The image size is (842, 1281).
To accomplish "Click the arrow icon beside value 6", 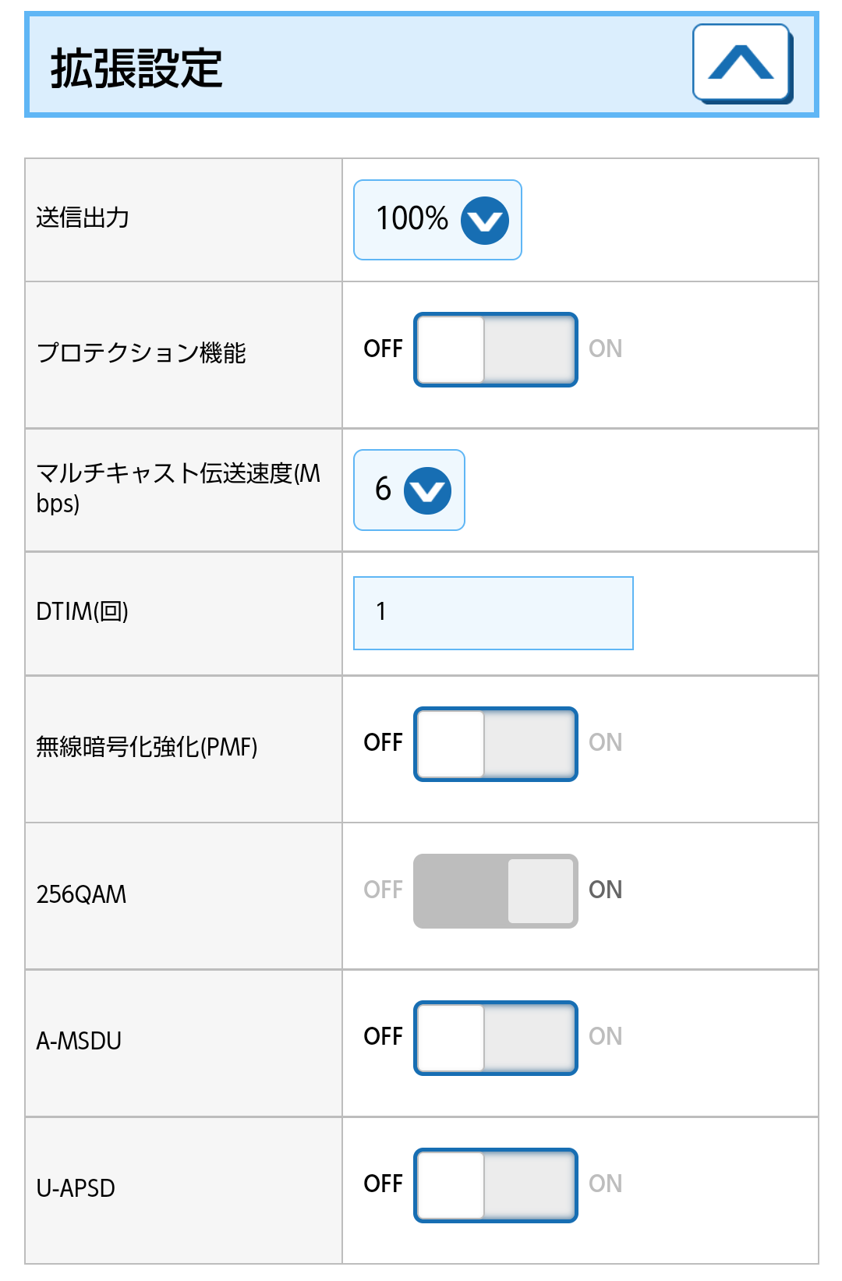I will pyautogui.click(x=427, y=490).
